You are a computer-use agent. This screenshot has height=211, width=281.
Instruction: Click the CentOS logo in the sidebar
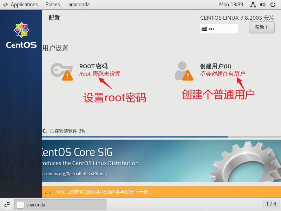click(x=21, y=35)
